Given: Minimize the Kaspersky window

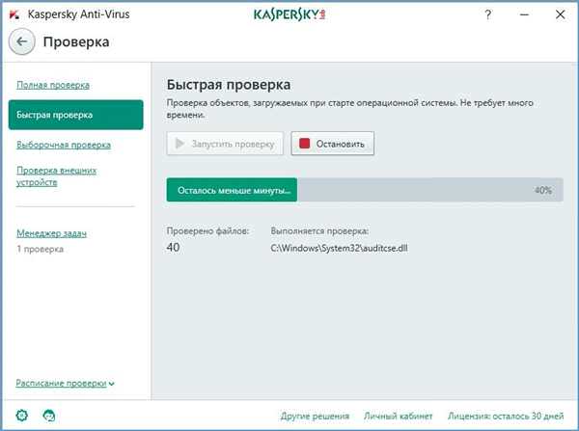Looking at the screenshot, I should 524,14.
